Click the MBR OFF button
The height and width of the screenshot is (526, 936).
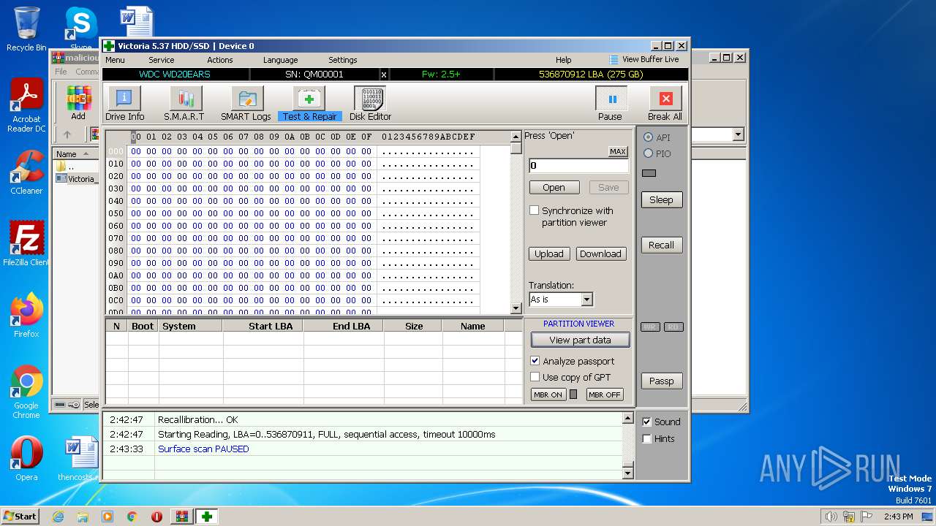click(x=604, y=394)
